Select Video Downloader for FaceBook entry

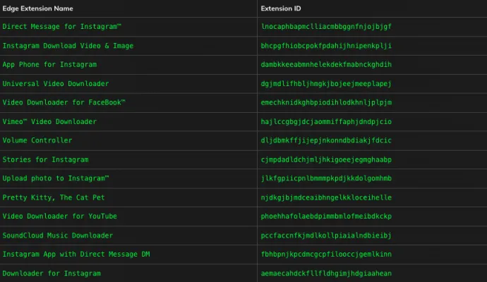pos(64,102)
